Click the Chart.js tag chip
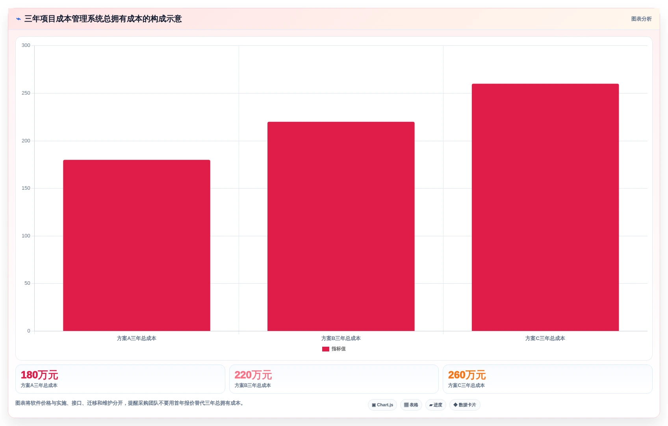 pos(382,405)
